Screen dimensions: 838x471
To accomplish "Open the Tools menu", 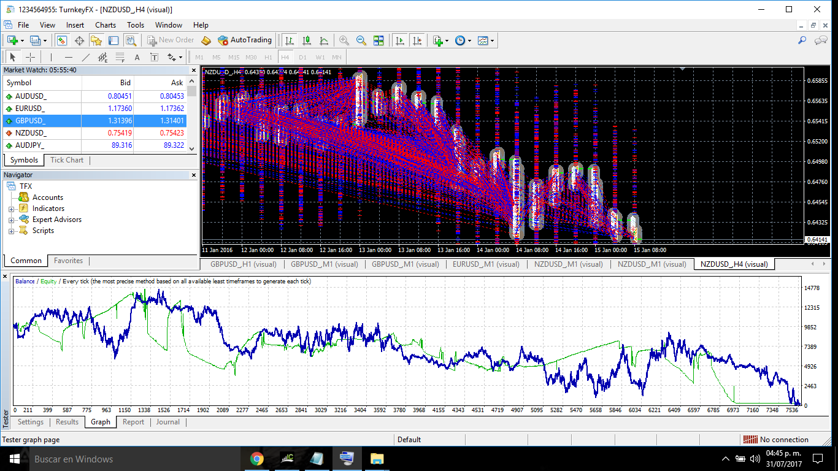I will click(x=136, y=25).
